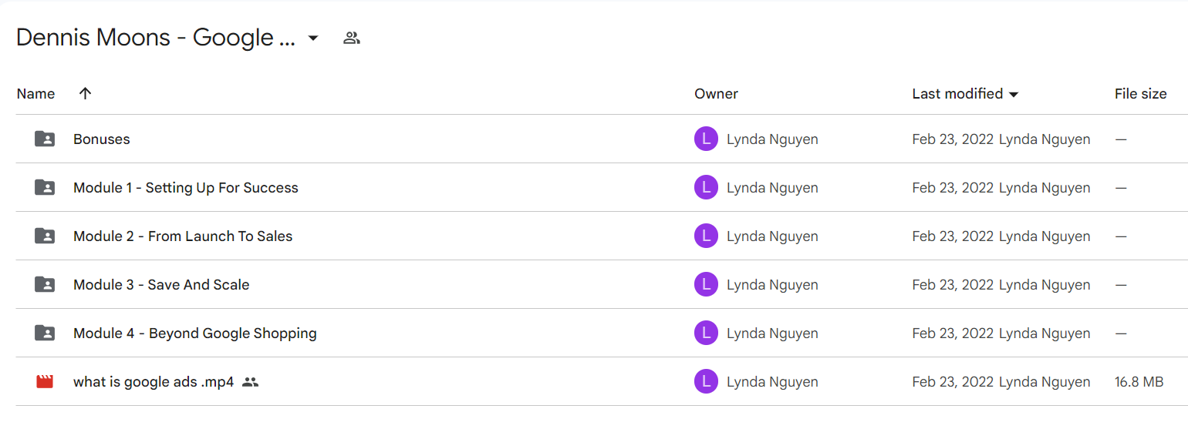Toggle name sort direction arrow
Screen dimensions: 1188x439
(x=85, y=93)
